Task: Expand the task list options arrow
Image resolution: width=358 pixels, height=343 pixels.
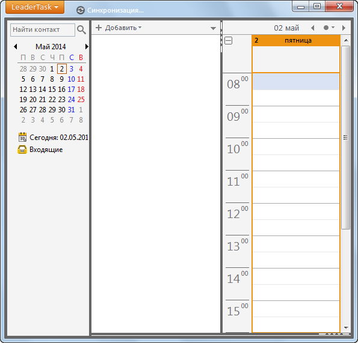Action: [x=213, y=28]
